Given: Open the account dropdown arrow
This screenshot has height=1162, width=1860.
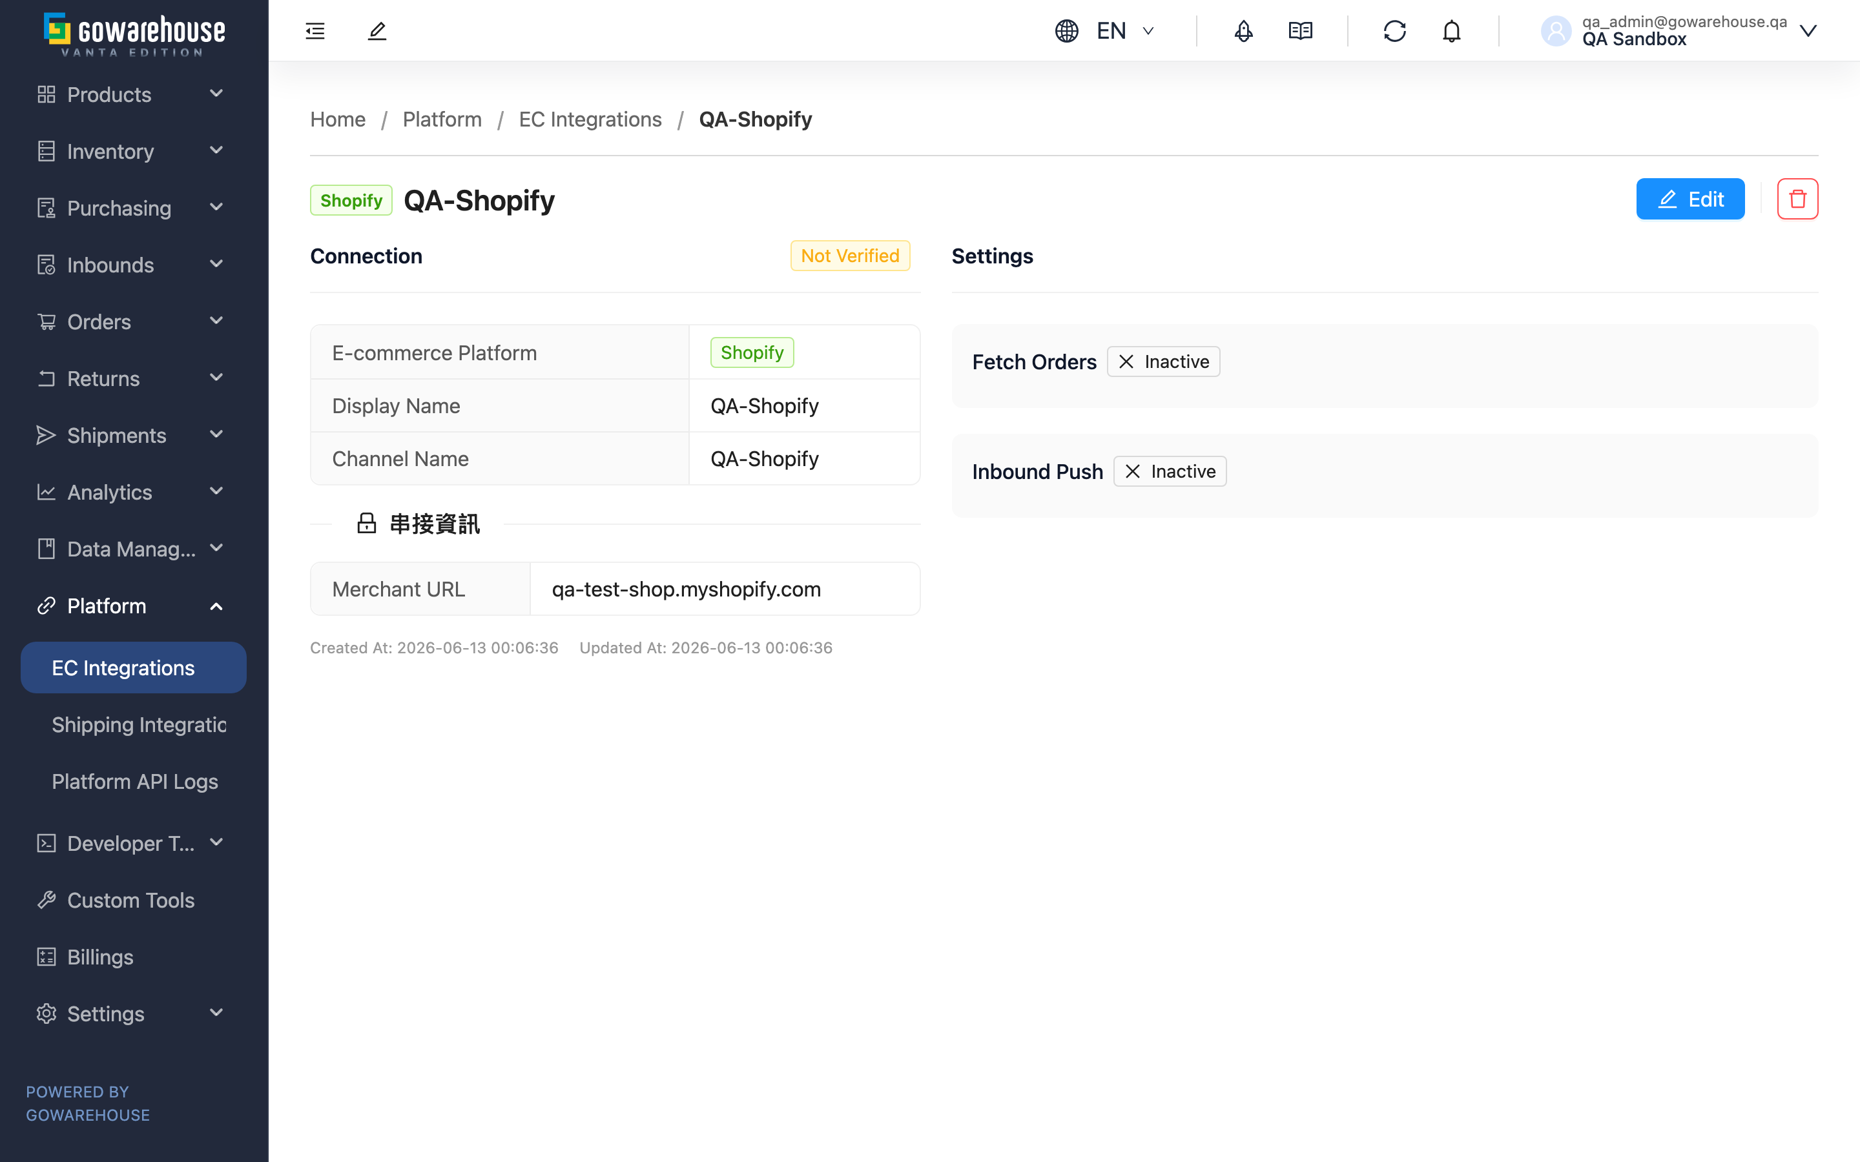Looking at the screenshot, I should point(1808,31).
